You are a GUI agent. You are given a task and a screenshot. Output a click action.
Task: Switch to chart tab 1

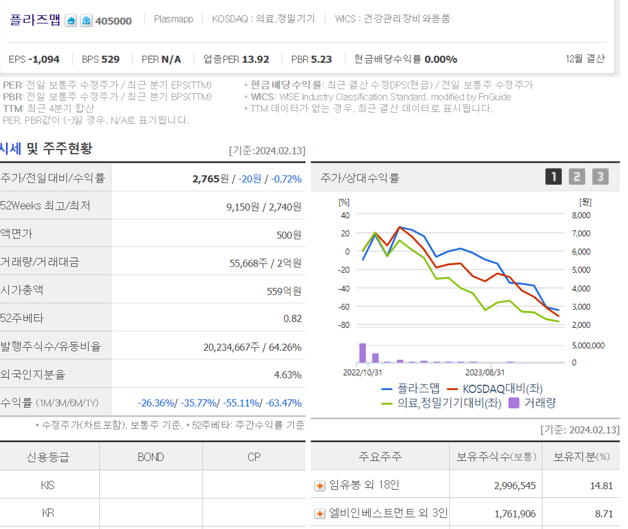[x=553, y=177]
